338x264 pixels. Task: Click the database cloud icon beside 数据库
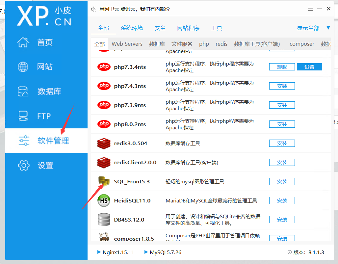(x=23, y=91)
